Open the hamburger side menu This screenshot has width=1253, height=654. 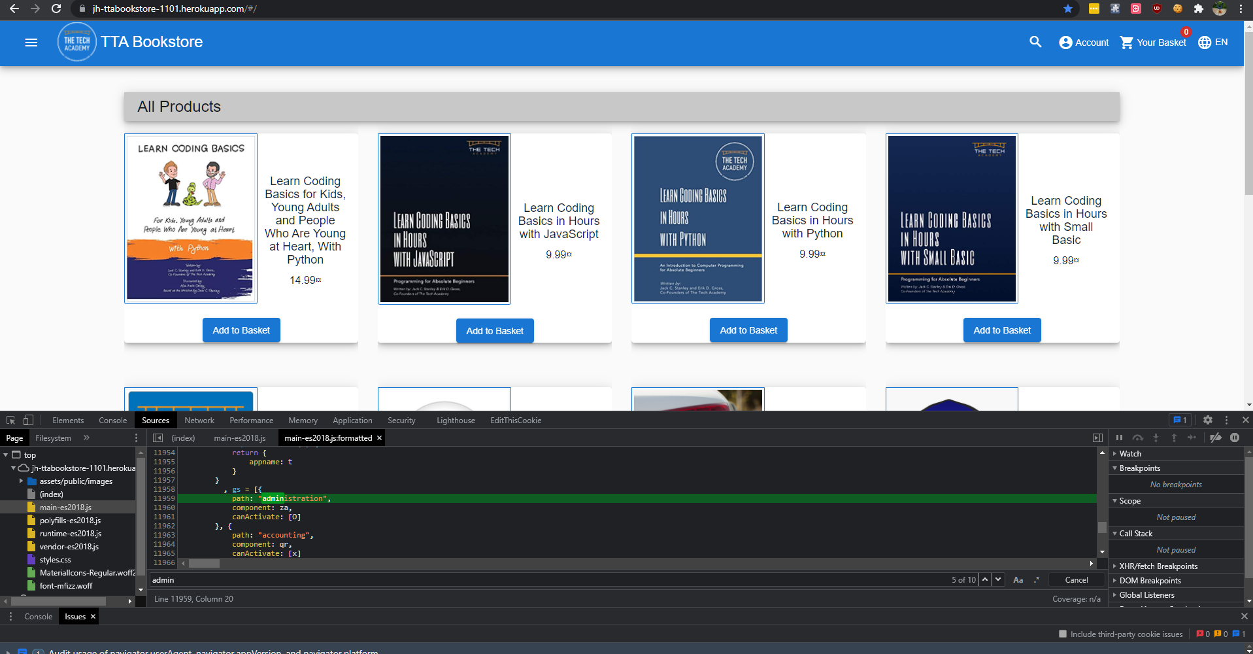[31, 43]
